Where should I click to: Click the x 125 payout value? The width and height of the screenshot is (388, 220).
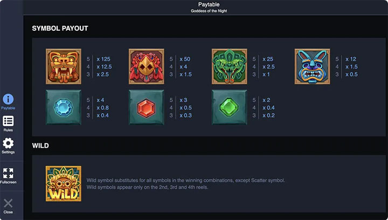pyautogui.click(x=104, y=58)
